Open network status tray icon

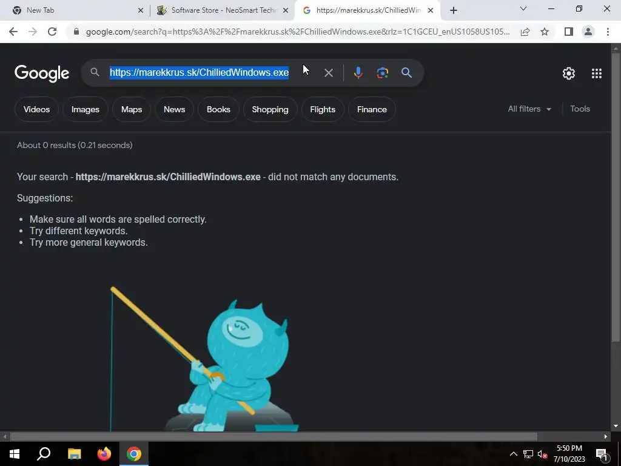[x=528, y=454]
